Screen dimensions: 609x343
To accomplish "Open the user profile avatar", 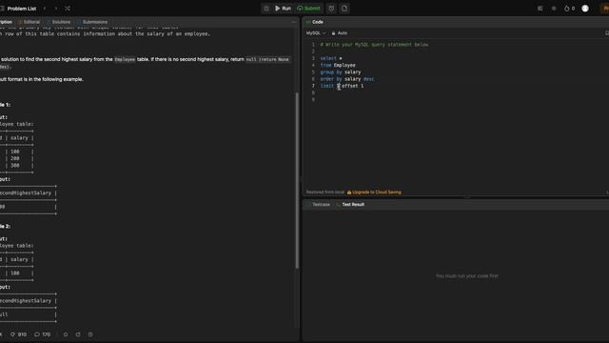I will point(585,9).
